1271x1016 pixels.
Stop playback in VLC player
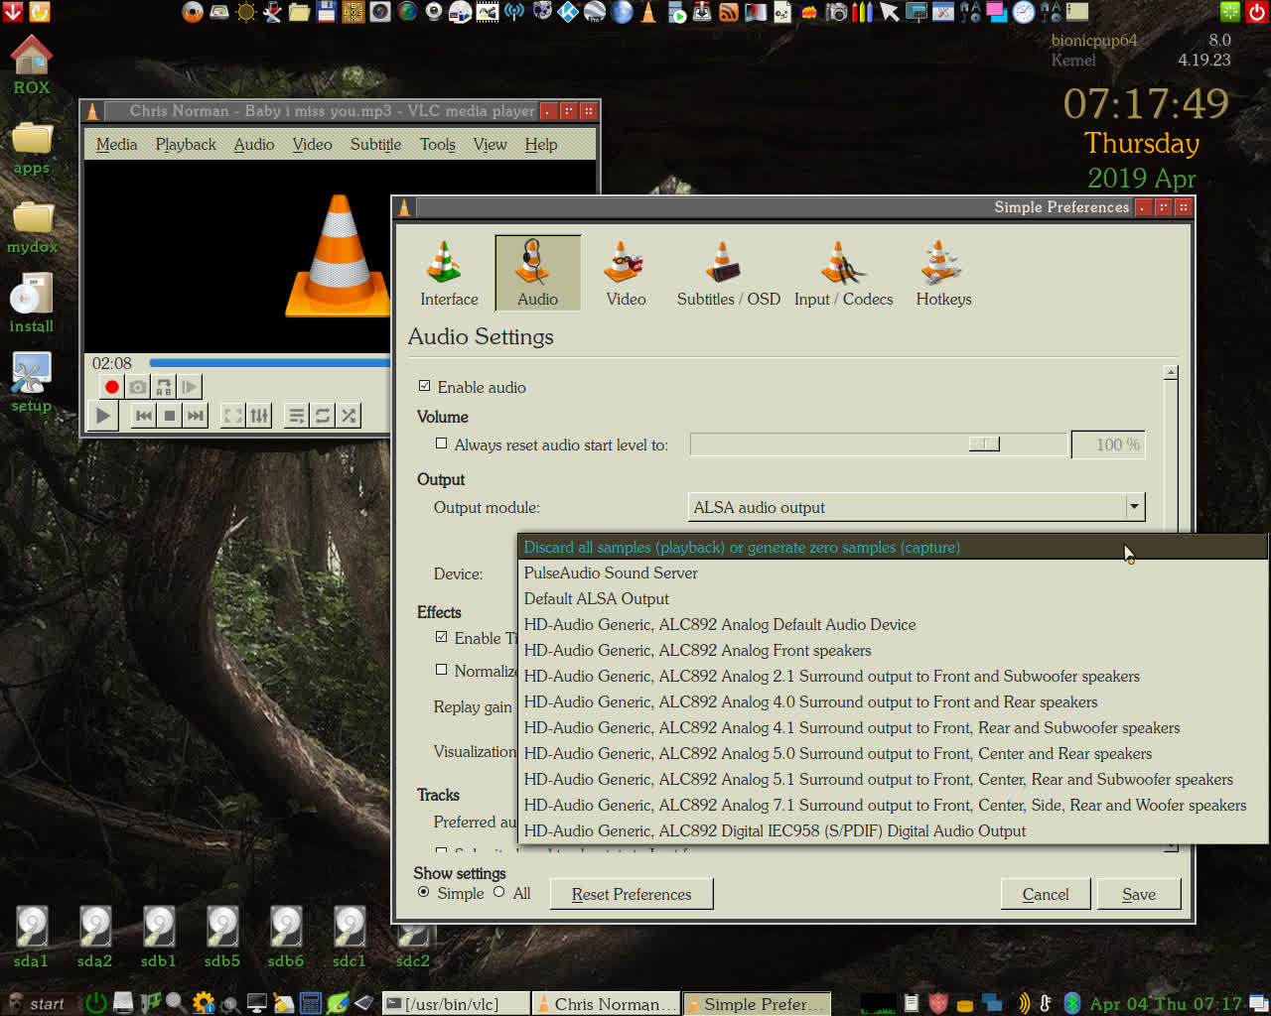(170, 416)
